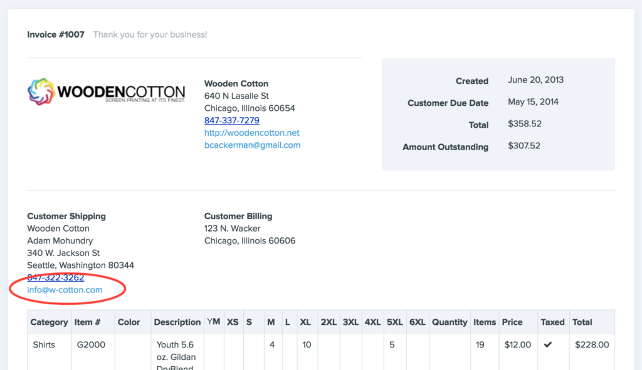The width and height of the screenshot is (642, 370).
Task: Click the Item # column header
Action: [x=87, y=322]
